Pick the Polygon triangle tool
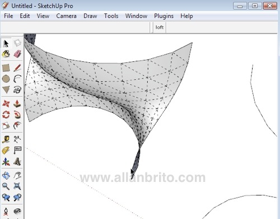 coord(6,90)
